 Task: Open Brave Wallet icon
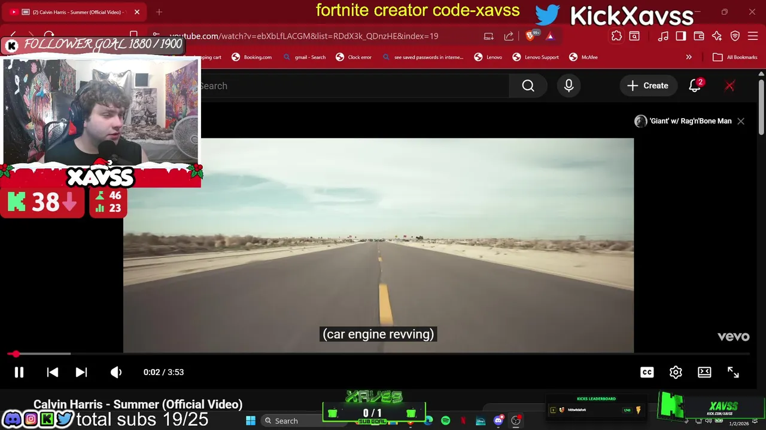click(x=699, y=36)
